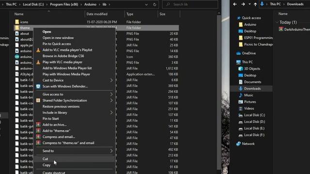
Task: Expand the Cast to Device submenu arrow
Action: point(111,80)
